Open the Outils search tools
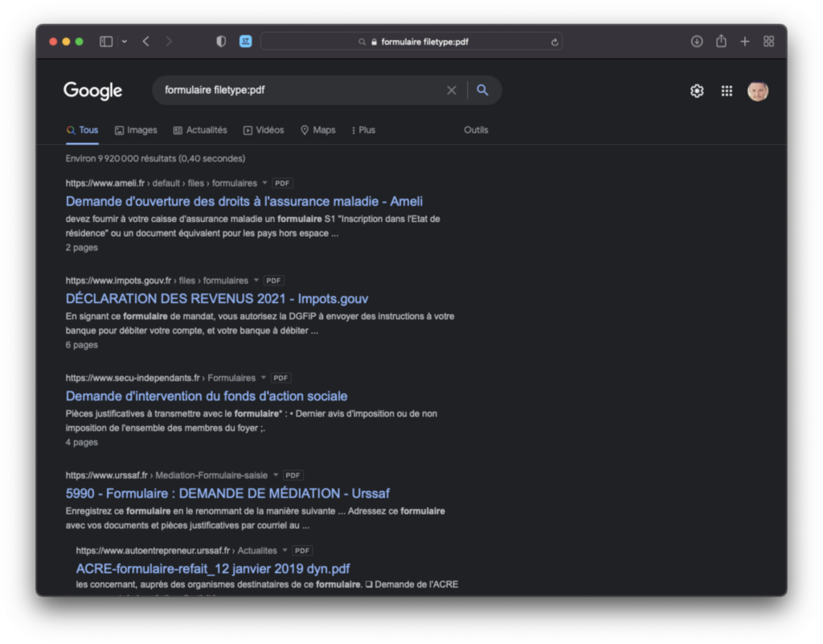The width and height of the screenshot is (823, 644). 476,130
